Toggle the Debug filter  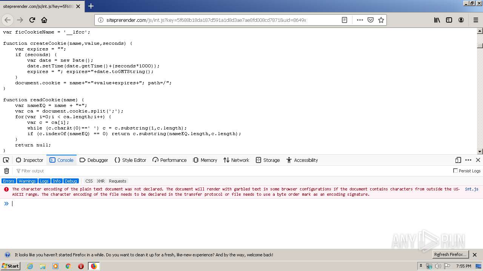pyautogui.click(x=71, y=181)
